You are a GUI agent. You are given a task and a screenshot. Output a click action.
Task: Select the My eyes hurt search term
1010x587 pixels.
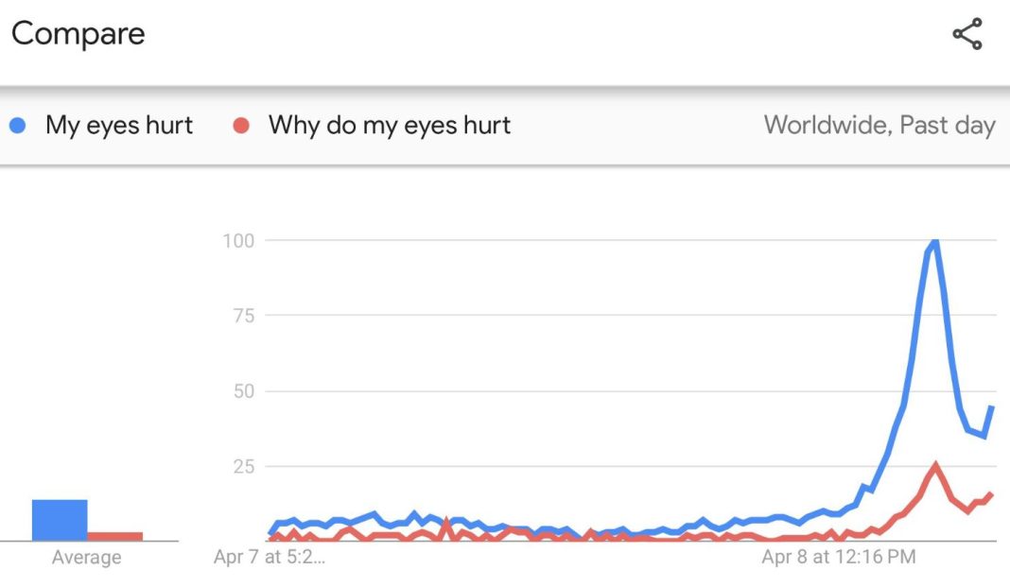click(x=118, y=125)
